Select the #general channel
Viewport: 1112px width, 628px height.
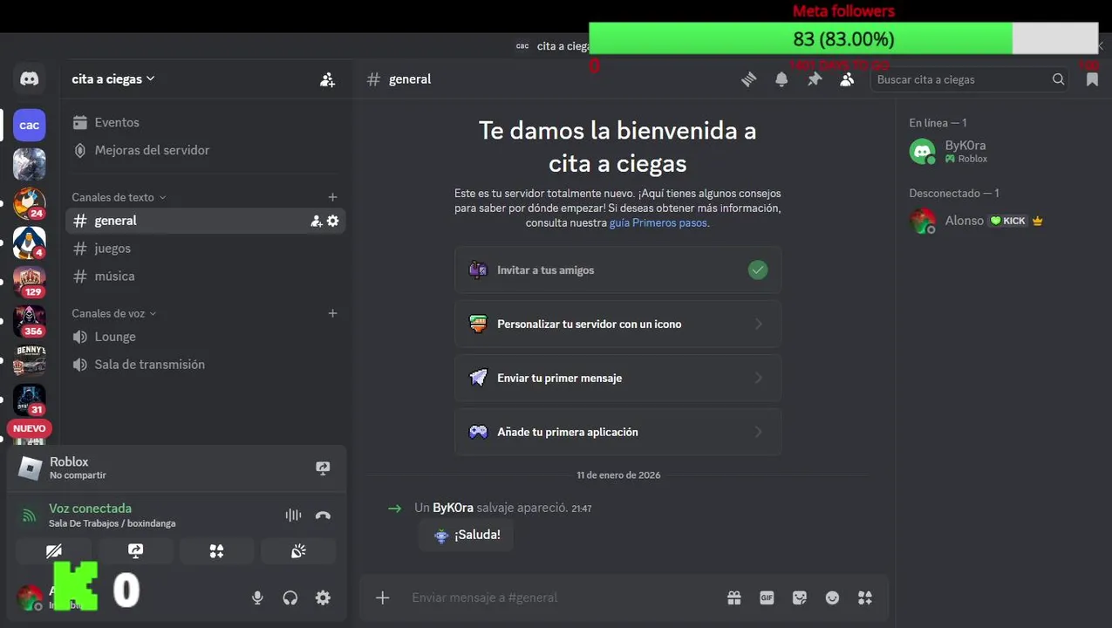[x=205, y=221]
